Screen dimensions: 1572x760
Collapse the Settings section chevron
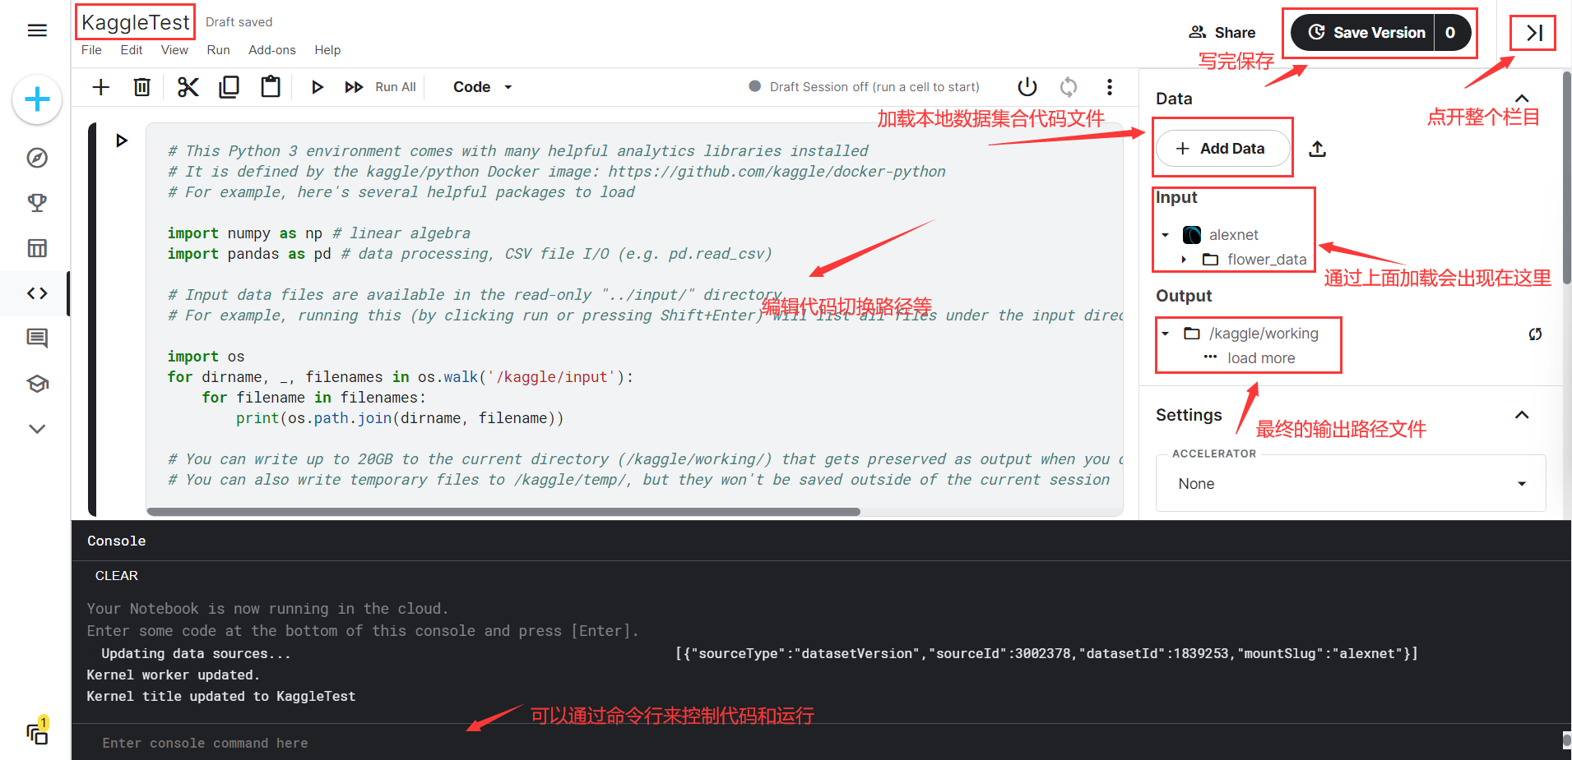[x=1522, y=415]
